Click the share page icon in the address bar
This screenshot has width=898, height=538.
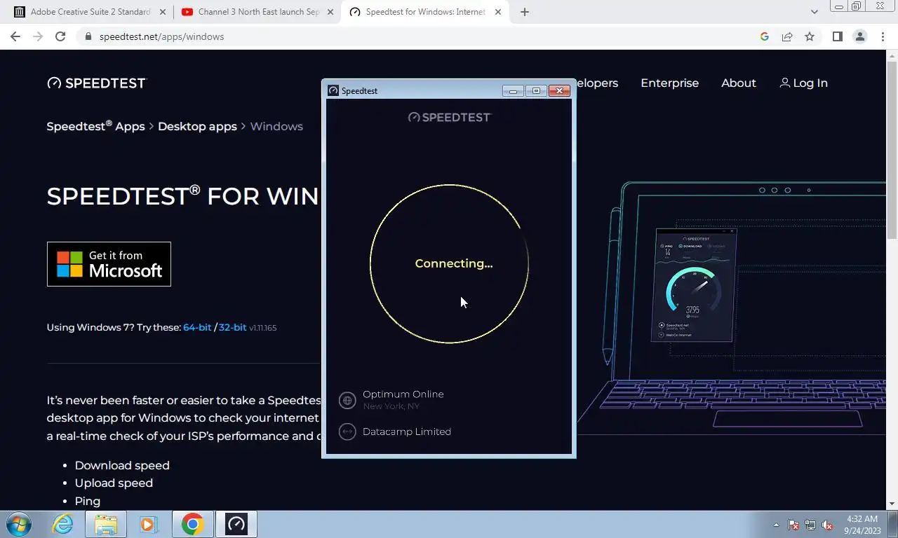[x=787, y=36]
